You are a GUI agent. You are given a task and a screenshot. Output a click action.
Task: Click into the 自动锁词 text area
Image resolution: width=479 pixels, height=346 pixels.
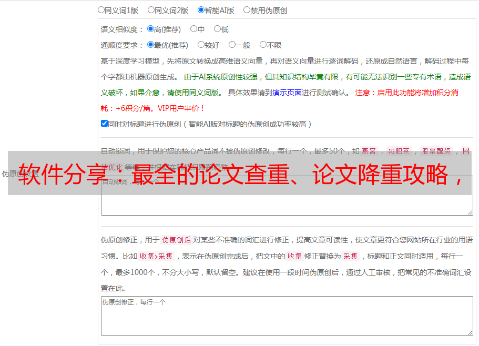[x=287, y=205]
